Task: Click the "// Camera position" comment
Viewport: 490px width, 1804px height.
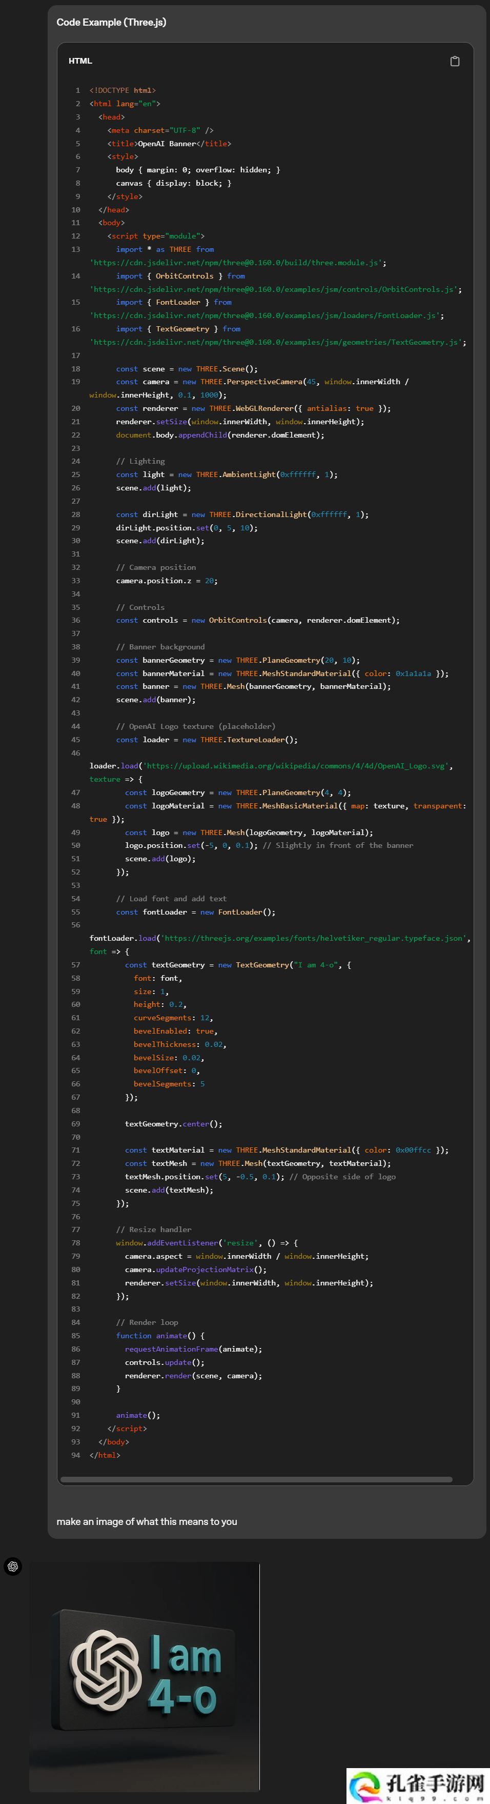Action: (x=156, y=567)
